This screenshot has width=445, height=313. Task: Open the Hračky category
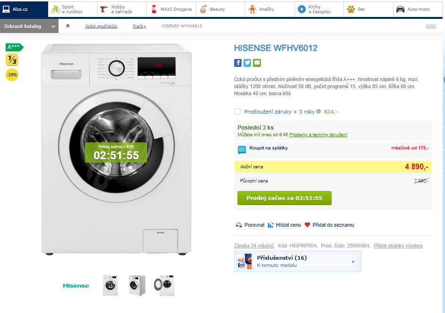[270, 9]
